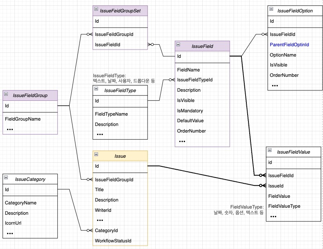Click IsVisible in IssueField table
The width and height of the screenshot is (323, 249).
(202, 100)
